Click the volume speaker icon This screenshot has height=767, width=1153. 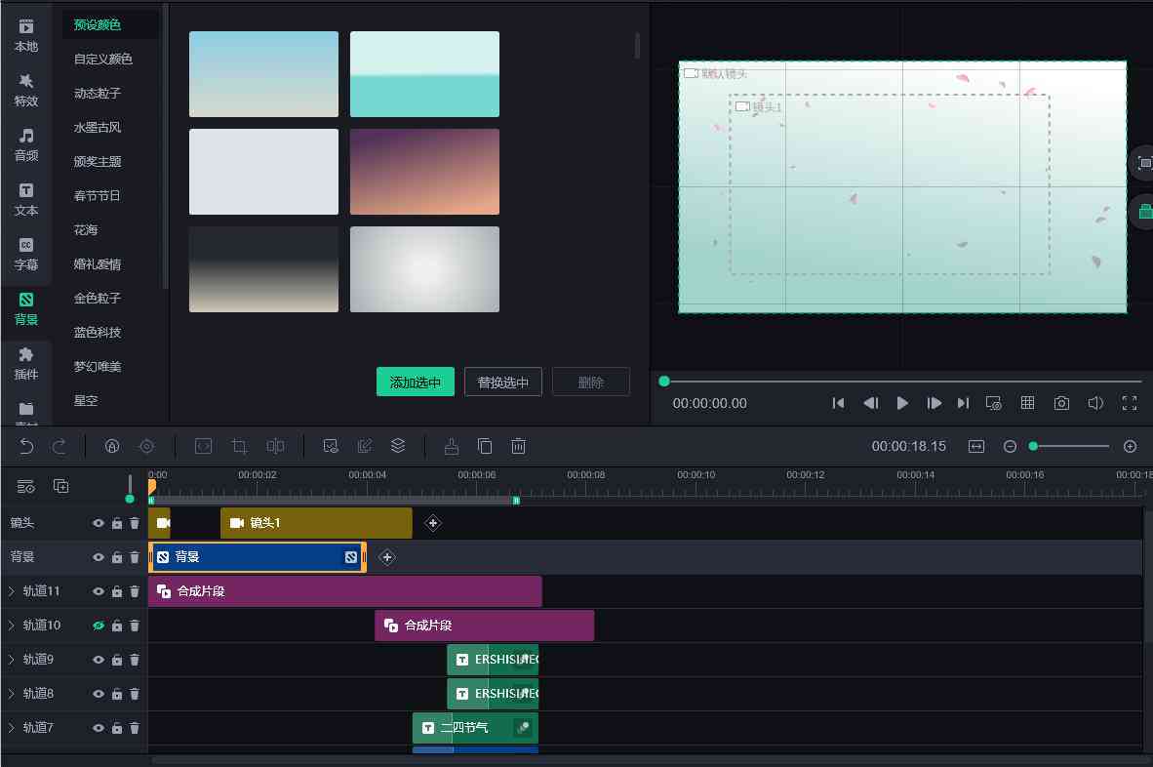[x=1094, y=403]
